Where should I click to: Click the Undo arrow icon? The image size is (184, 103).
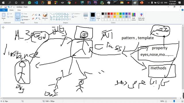pos(8,7)
